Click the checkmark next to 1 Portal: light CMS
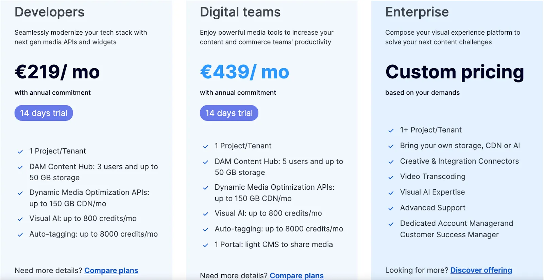 pyautogui.click(x=205, y=245)
